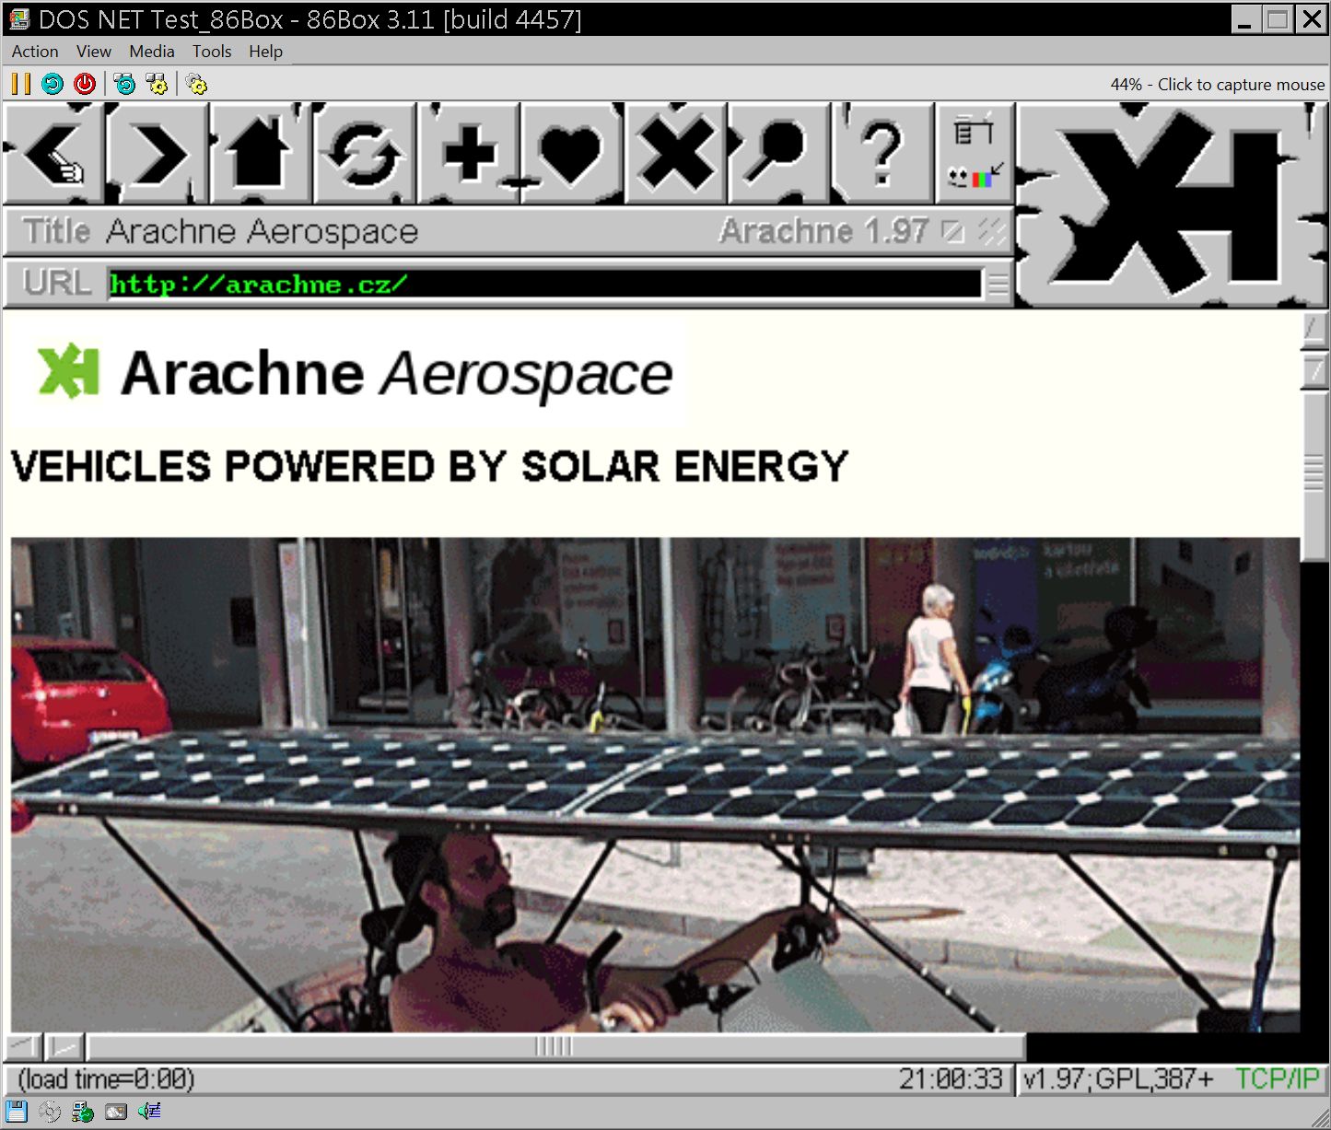
Task: Open the Media menu
Action: tap(152, 52)
